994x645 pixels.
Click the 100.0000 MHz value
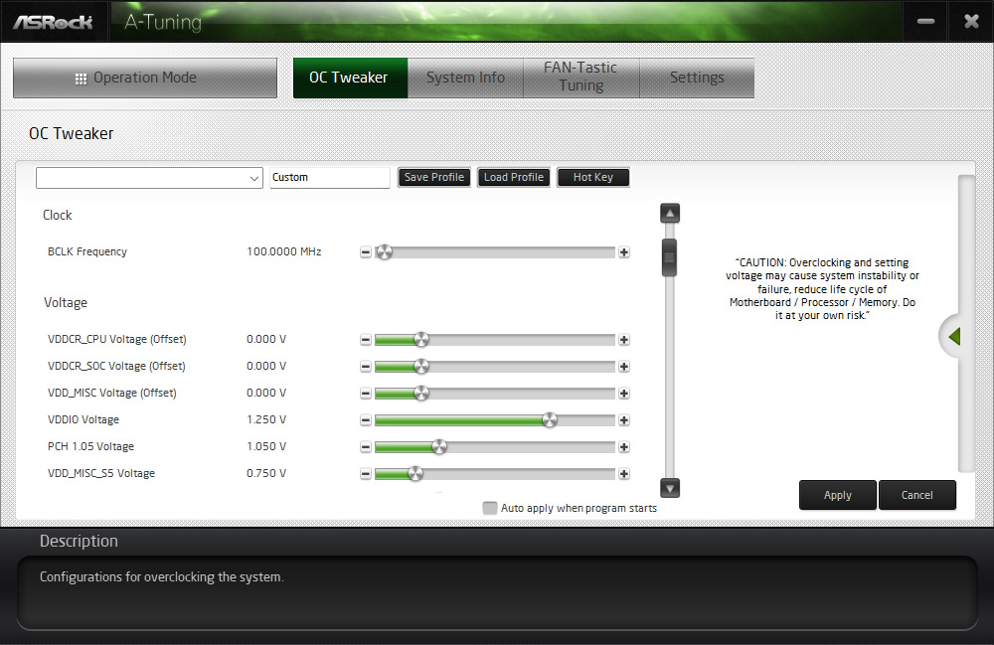[284, 251]
